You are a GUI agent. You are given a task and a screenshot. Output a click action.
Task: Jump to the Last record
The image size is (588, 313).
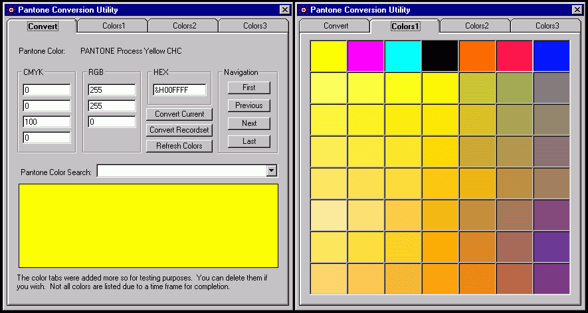[x=248, y=141]
